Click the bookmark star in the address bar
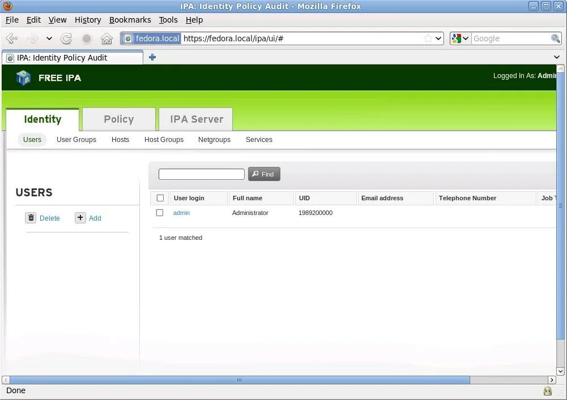The width and height of the screenshot is (567, 400). [x=428, y=38]
